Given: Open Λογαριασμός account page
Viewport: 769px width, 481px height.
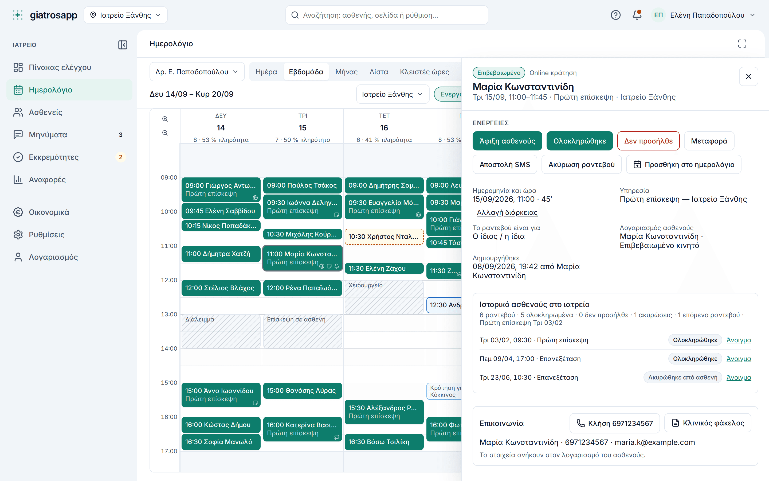Looking at the screenshot, I should (x=69, y=257).
